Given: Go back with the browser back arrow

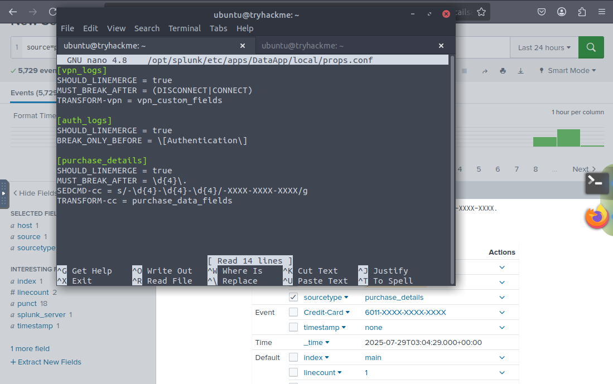Looking at the screenshot, I should (13, 12).
